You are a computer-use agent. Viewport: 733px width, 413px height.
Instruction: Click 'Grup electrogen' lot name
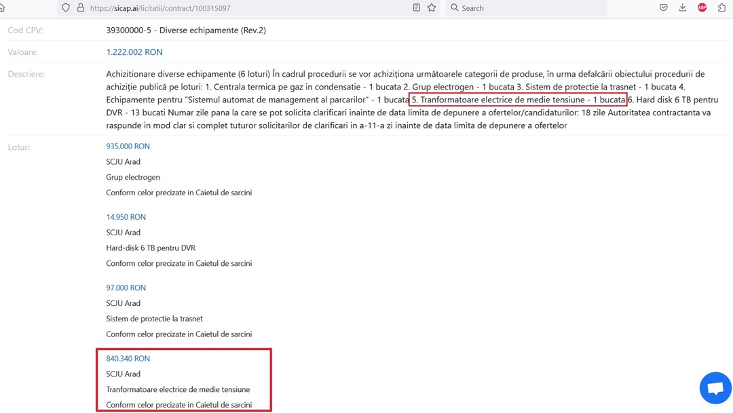pos(133,177)
